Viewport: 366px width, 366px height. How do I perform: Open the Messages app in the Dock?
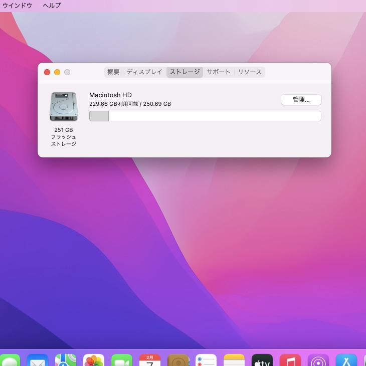click(10, 360)
